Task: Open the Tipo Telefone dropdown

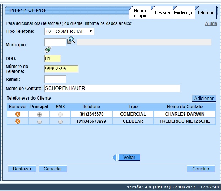Action: click(69, 31)
